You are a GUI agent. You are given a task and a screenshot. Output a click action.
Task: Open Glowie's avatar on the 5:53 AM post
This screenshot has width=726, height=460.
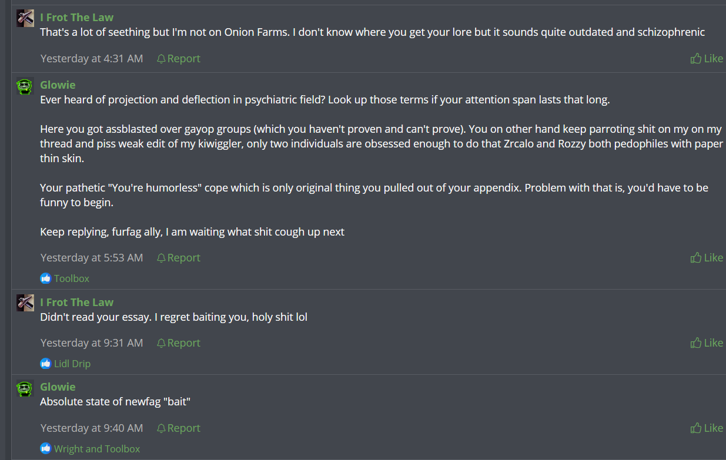point(25,86)
